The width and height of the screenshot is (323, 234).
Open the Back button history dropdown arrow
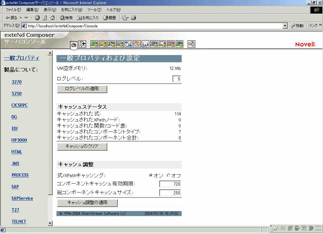click(x=21, y=18)
